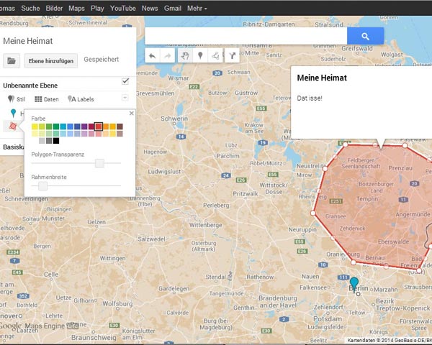Click the Meine Heimat map title

point(28,41)
